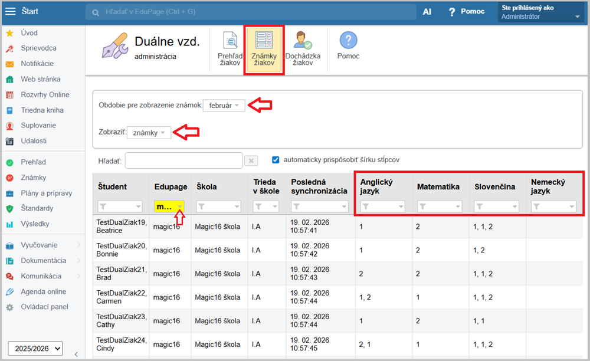Viewport: 590px width, 361px height.
Task: Open the hamburger menu next to Štart
Action: (10, 11)
